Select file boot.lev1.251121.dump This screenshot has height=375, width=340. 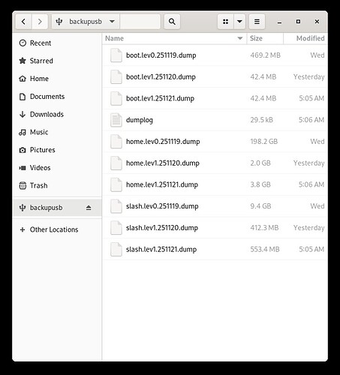point(215,98)
